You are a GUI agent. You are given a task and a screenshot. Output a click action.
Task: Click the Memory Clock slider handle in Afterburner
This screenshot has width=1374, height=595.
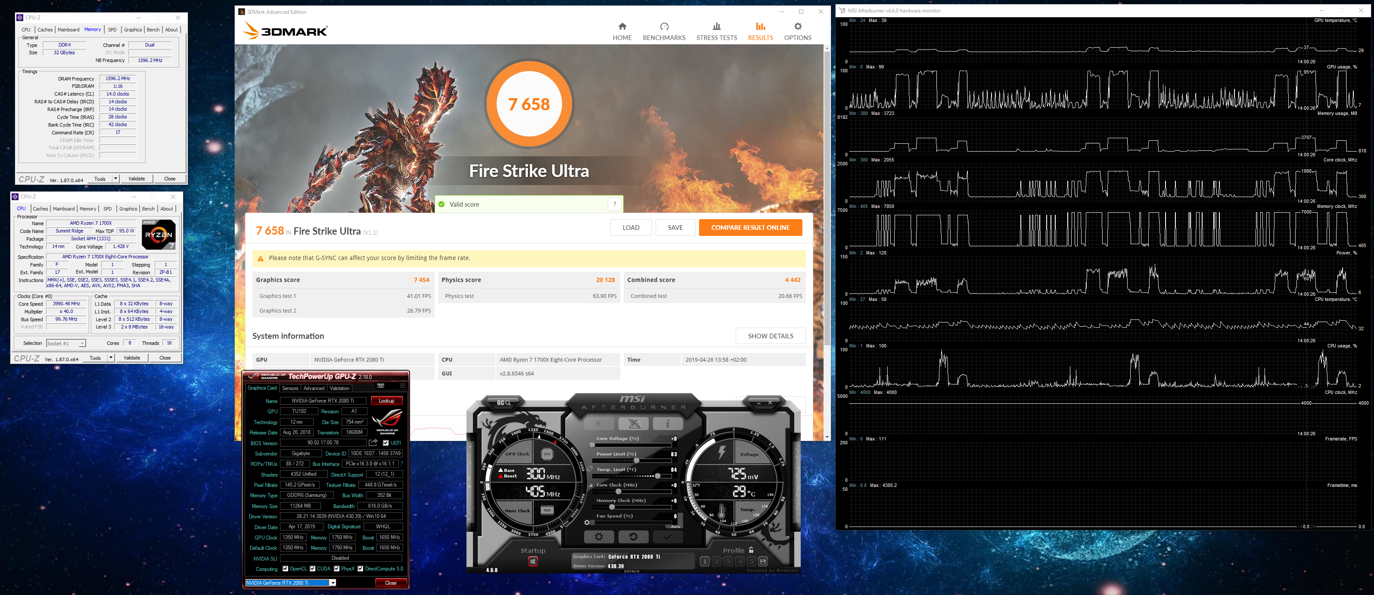tap(612, 507)
